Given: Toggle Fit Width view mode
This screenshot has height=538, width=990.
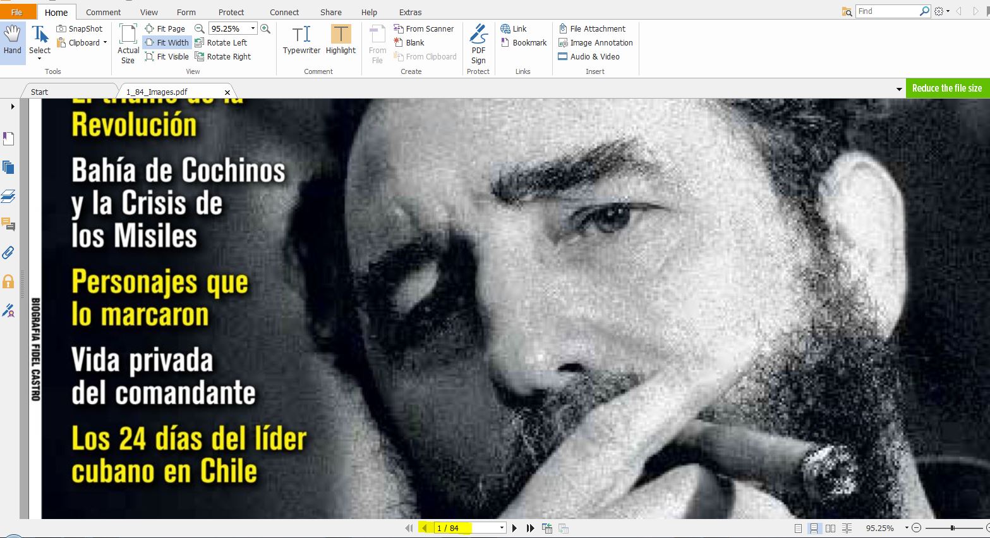Looking at the screenshot, I should (x=167, y=42).
